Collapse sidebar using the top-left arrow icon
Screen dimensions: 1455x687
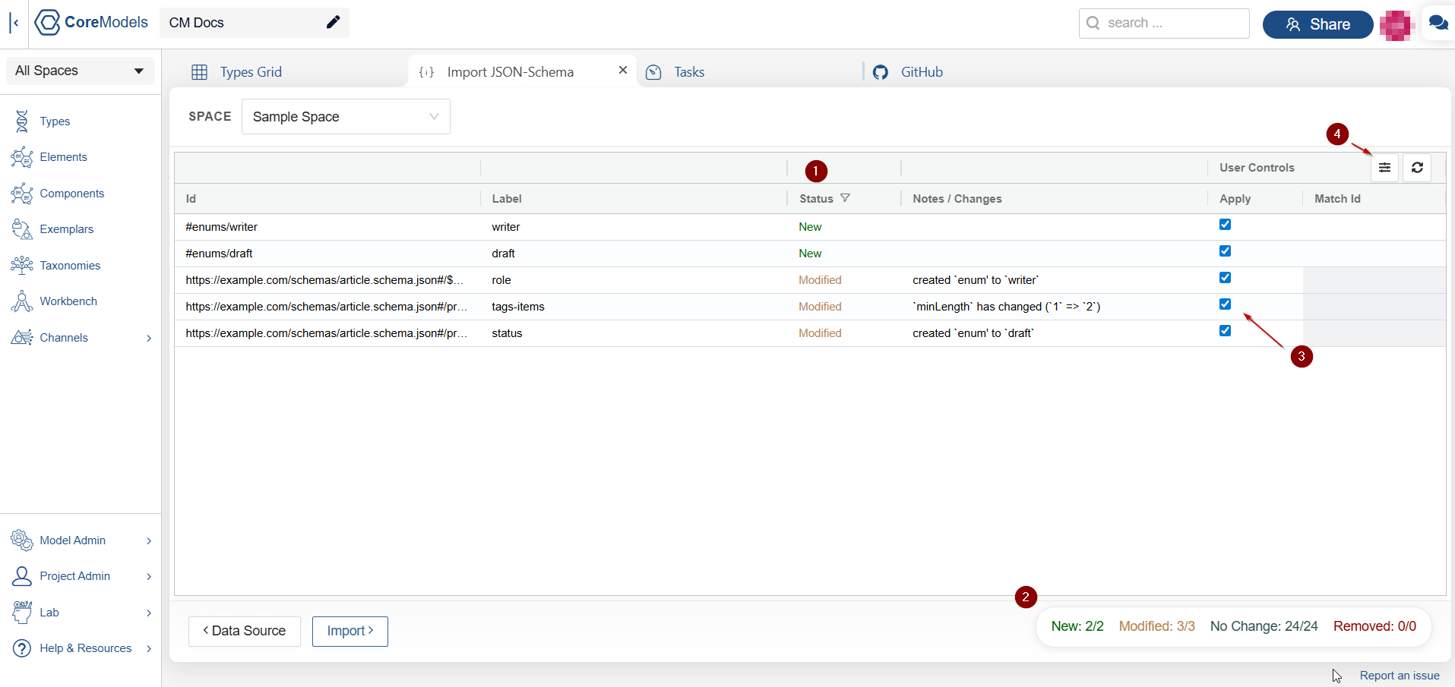14,23
